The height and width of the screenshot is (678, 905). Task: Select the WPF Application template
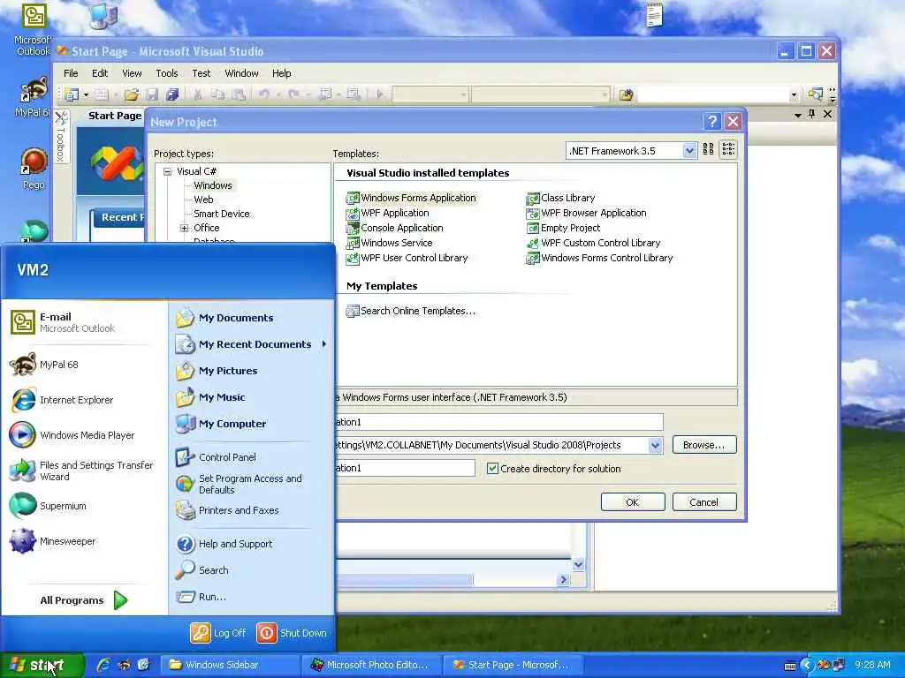point(387,213)
